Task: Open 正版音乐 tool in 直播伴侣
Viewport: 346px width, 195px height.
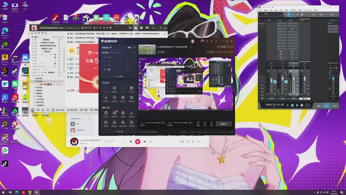Action: (x=131, y=114)
